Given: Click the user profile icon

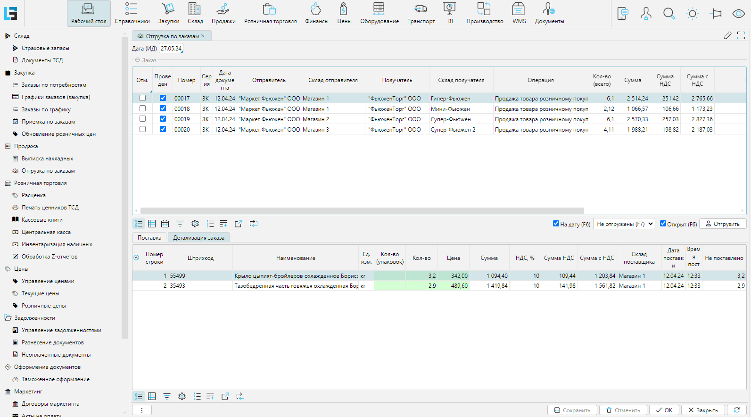Looking at the screenshot, I should (x=646, y=14).
